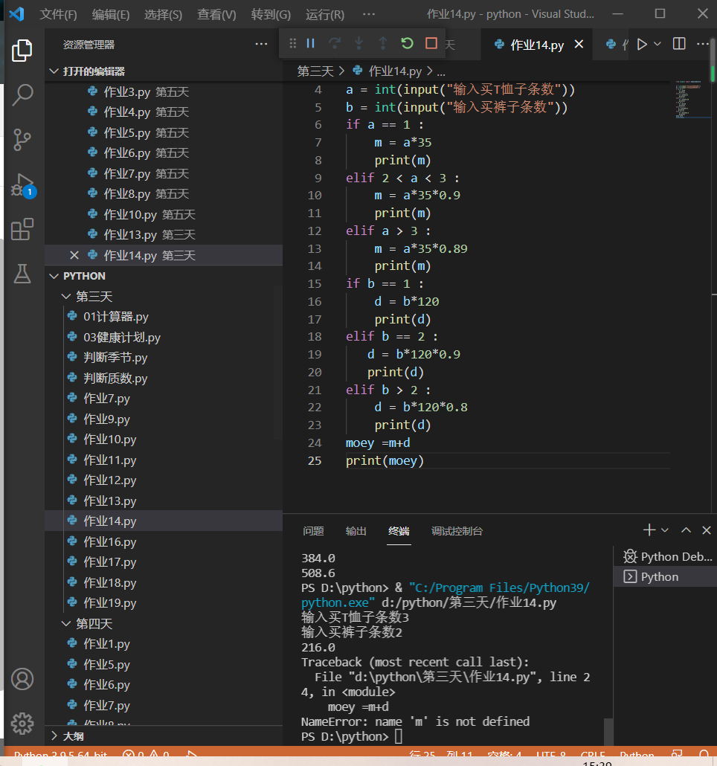The width and height of the screenshot is (717, 766).
Task: Place cursor on line 25 print(moey)
Action: 385,460
